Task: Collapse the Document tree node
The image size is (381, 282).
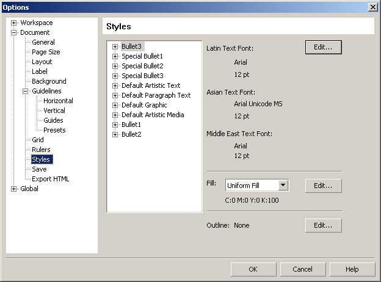Action: click(x=13, y=32)
